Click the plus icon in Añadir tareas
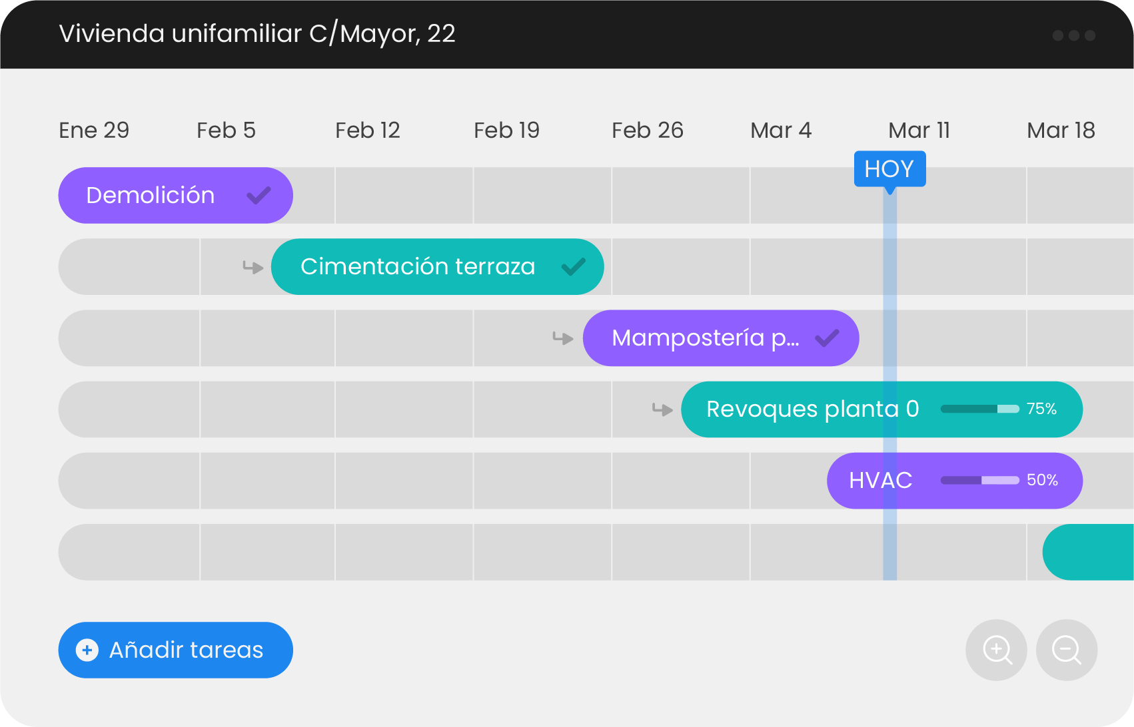The image size is (1134, 727). point(87,650)
